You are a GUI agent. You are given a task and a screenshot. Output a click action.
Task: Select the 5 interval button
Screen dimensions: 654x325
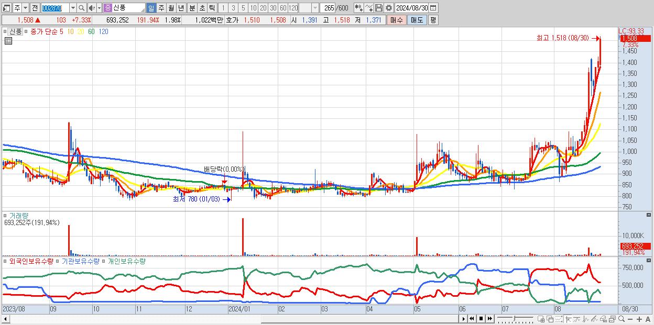243,8
